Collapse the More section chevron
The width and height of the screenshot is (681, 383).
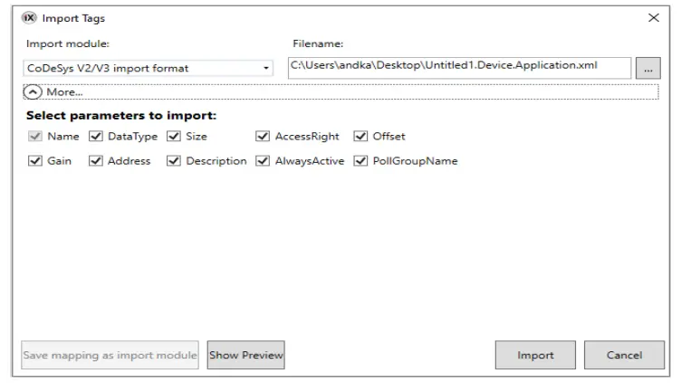click(x=34, y=91)
